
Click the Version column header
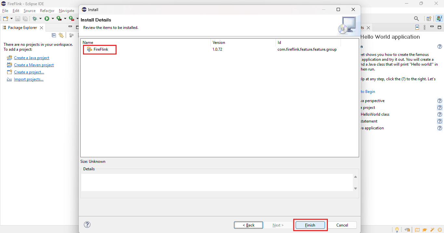243,43
